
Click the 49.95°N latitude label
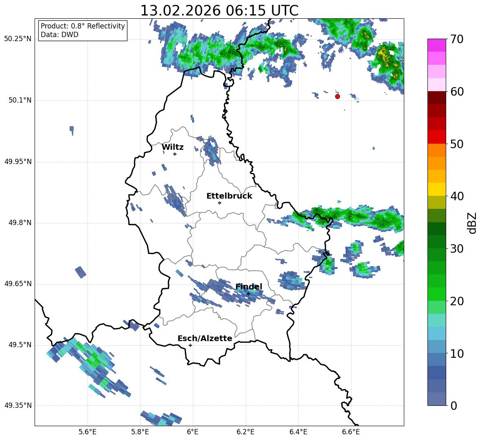(x=18, y=162)
